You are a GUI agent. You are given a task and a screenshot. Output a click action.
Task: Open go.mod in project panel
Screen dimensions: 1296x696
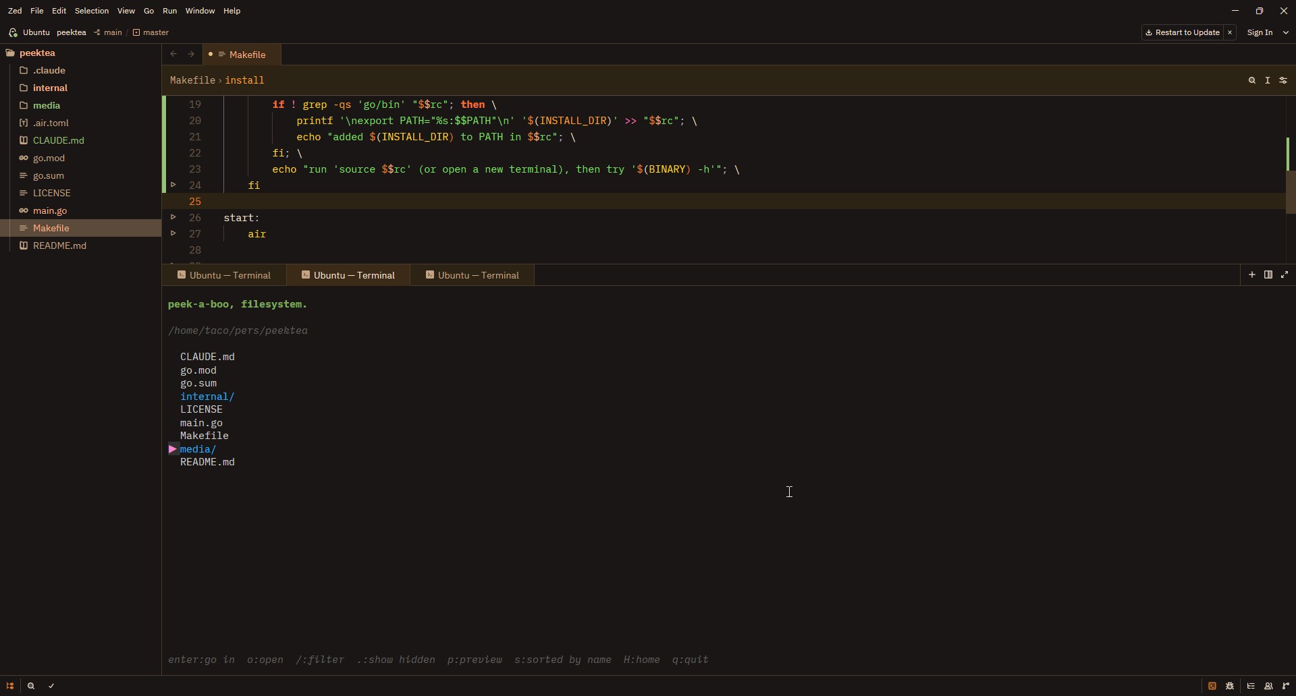[x=81, y=158]
